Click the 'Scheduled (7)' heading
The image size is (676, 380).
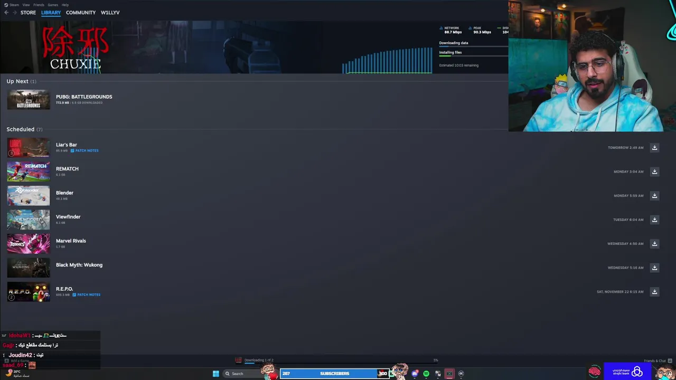24,129
